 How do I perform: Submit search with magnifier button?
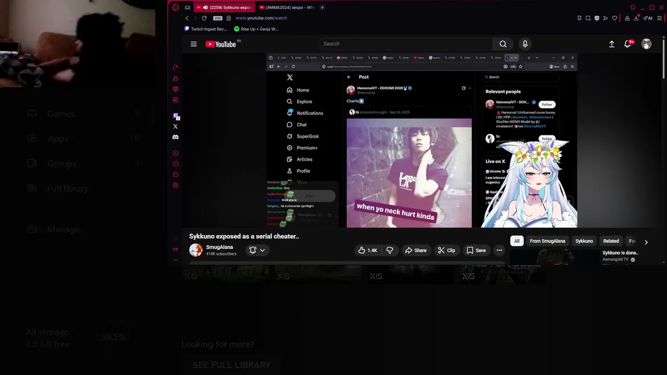tap(503, 44)
